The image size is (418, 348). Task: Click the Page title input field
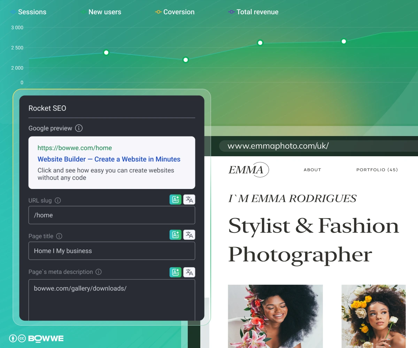[x=112, y=251]
